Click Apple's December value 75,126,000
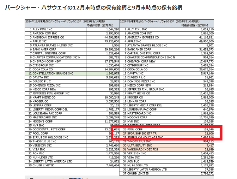Image resolution: width=237 pixels, height=179 pixels. 112,41
